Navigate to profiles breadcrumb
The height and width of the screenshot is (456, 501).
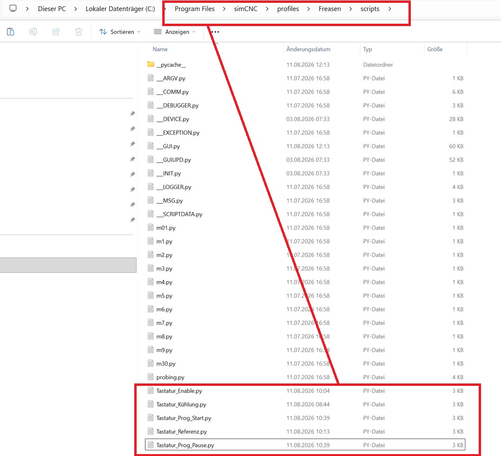pos(288,9)
